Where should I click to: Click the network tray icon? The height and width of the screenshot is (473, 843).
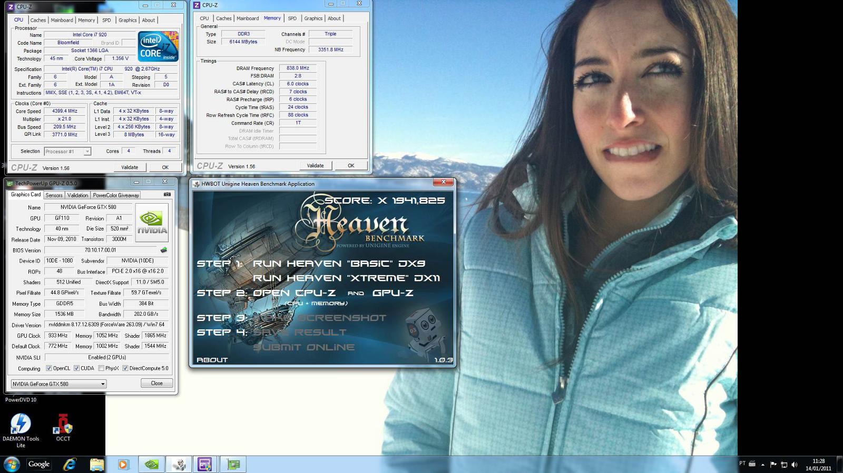[783, 465]
